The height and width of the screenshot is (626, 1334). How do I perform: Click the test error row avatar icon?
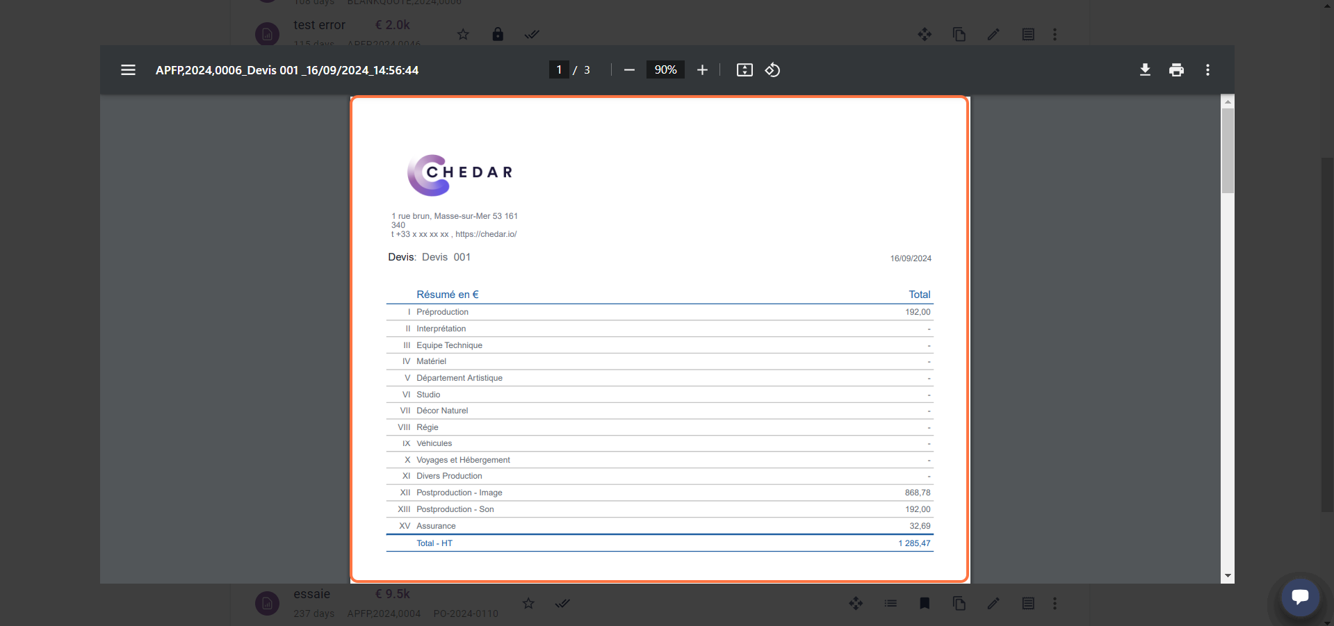click(267, 34)
